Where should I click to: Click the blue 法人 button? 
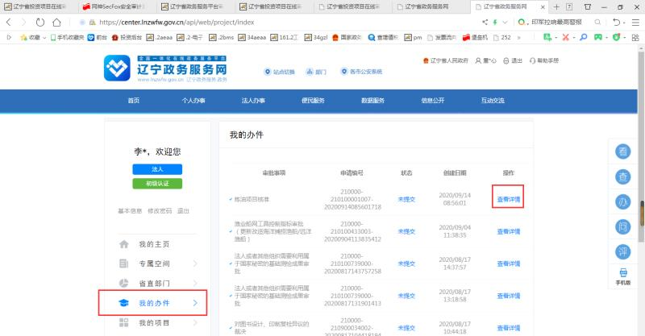click(157, 168)
